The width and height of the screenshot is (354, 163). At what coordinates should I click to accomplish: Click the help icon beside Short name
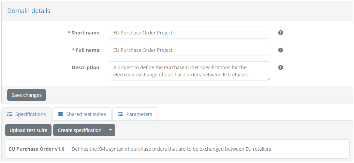tap(280, 33)
